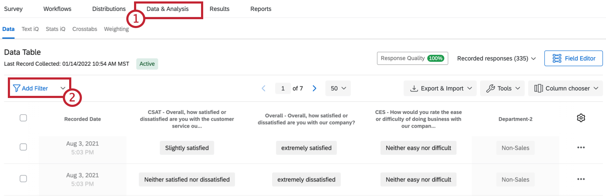Open the Stats iQ sub-tab
Viewport: 606px width, 196px height.
pos(55,29)
